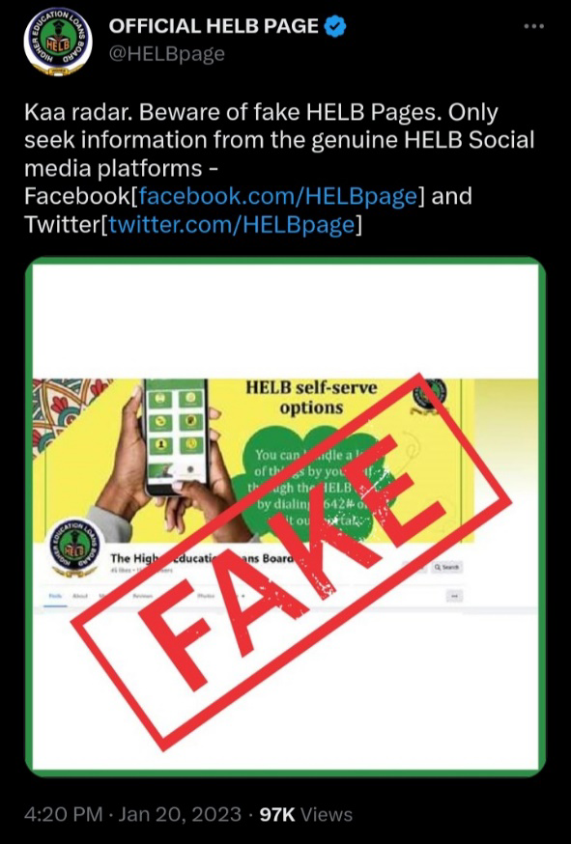This screenshot has width=571, height=844.
Task: Select the About tab on fake page
Action: click(80, 596)
